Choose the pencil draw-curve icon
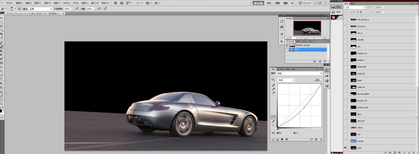This screenshot has width=419, height=154. [273, 121]
